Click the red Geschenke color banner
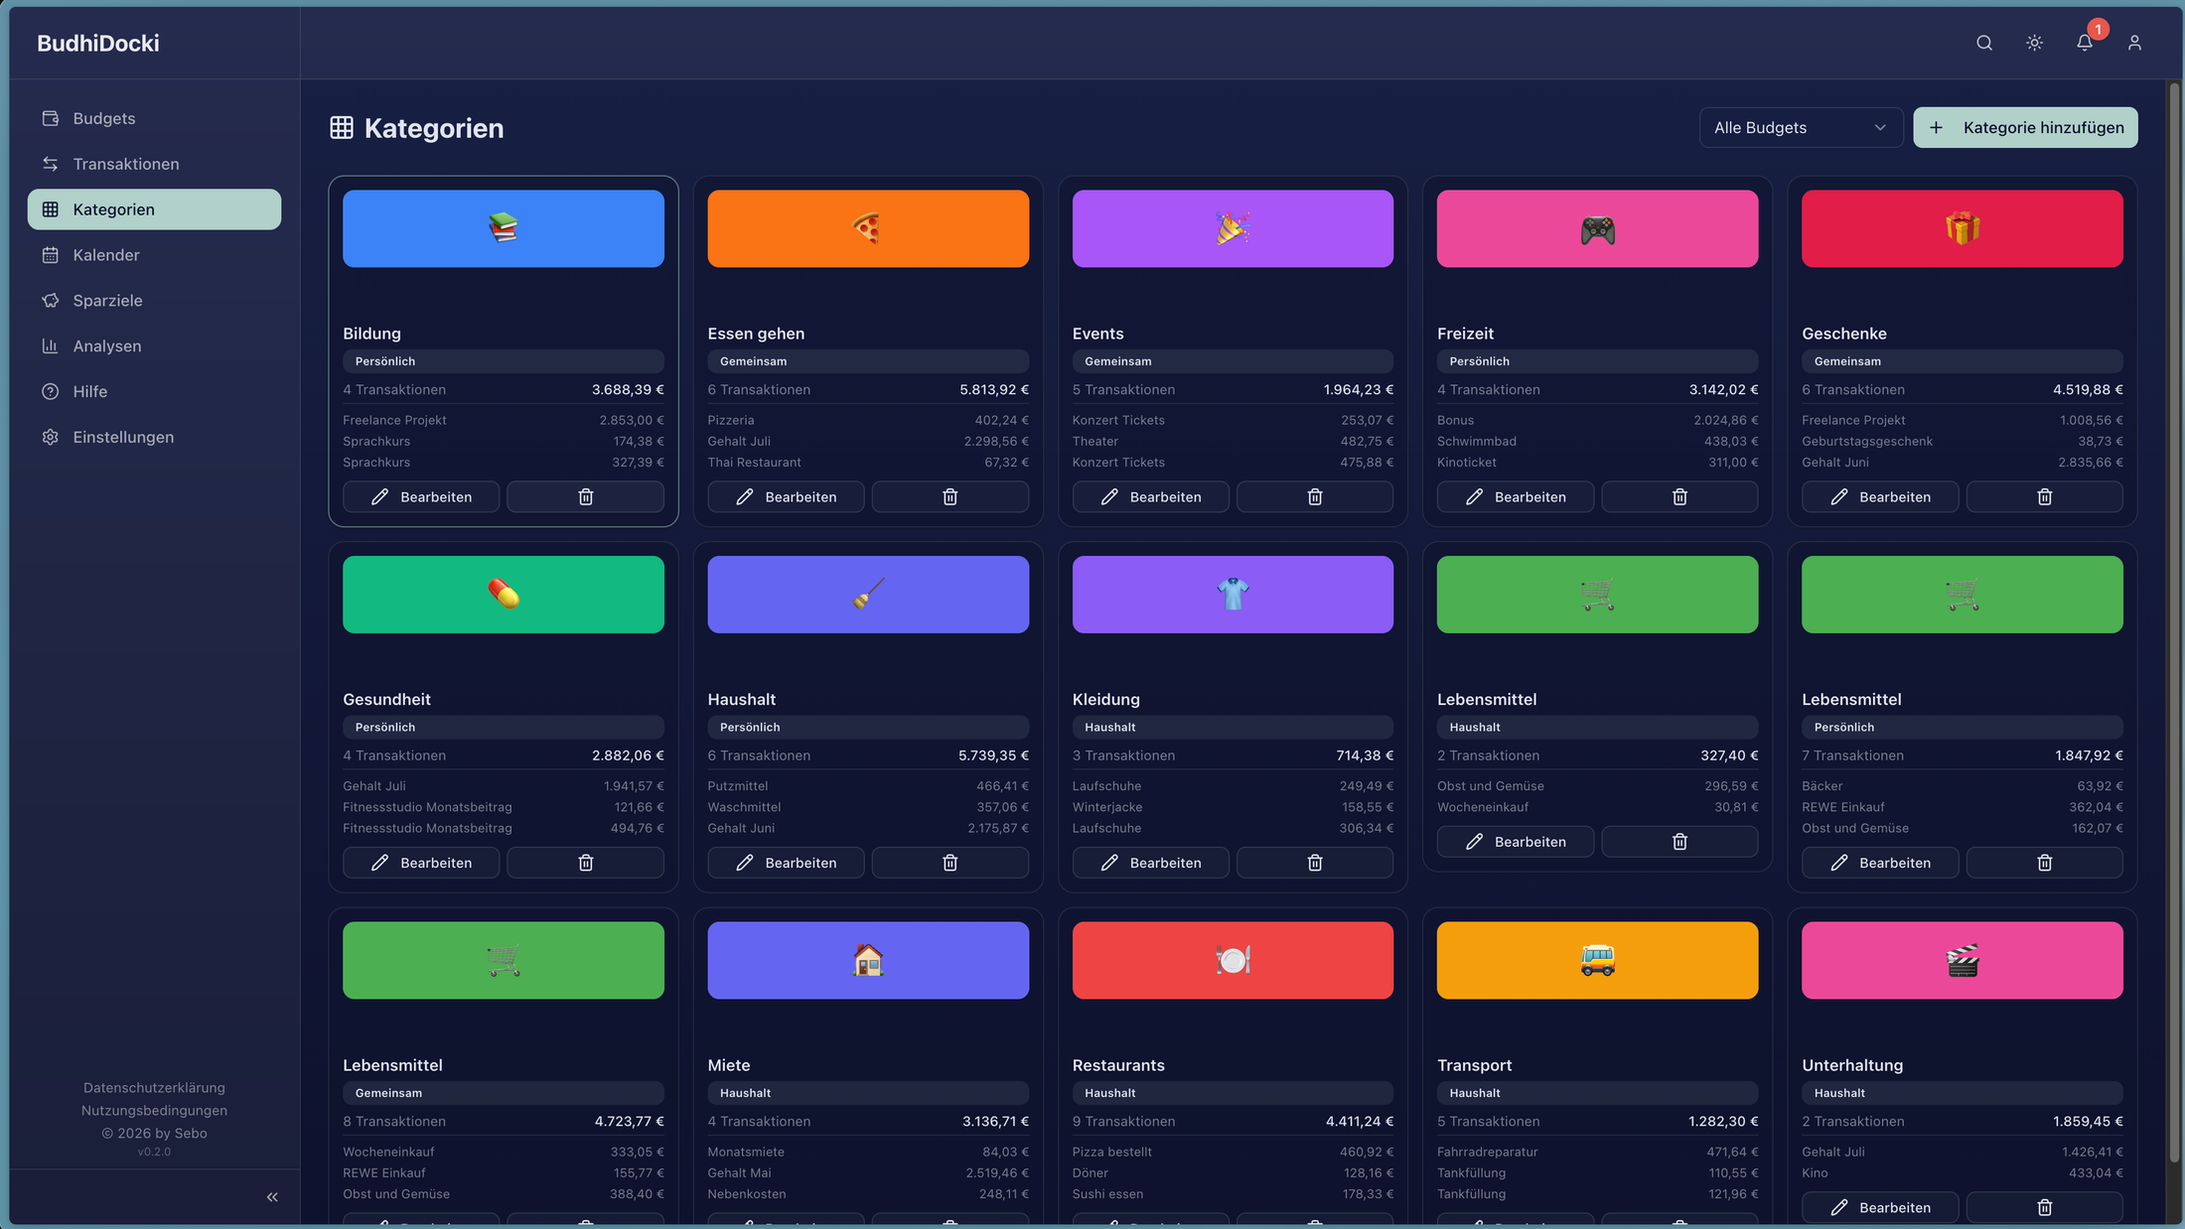This screenshot has width=2185, height=1229. [1963, 228]
